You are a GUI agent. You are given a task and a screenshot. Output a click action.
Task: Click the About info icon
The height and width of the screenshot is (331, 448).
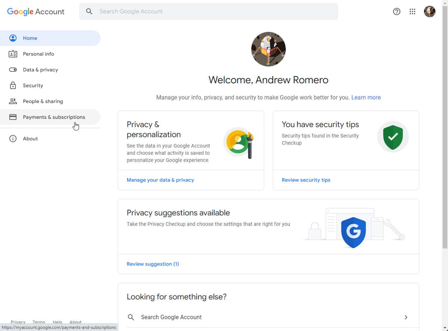(13, 139)
